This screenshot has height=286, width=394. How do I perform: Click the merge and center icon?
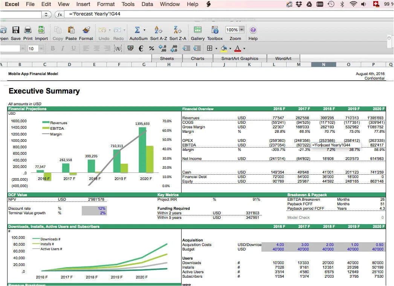coord(118,48)
